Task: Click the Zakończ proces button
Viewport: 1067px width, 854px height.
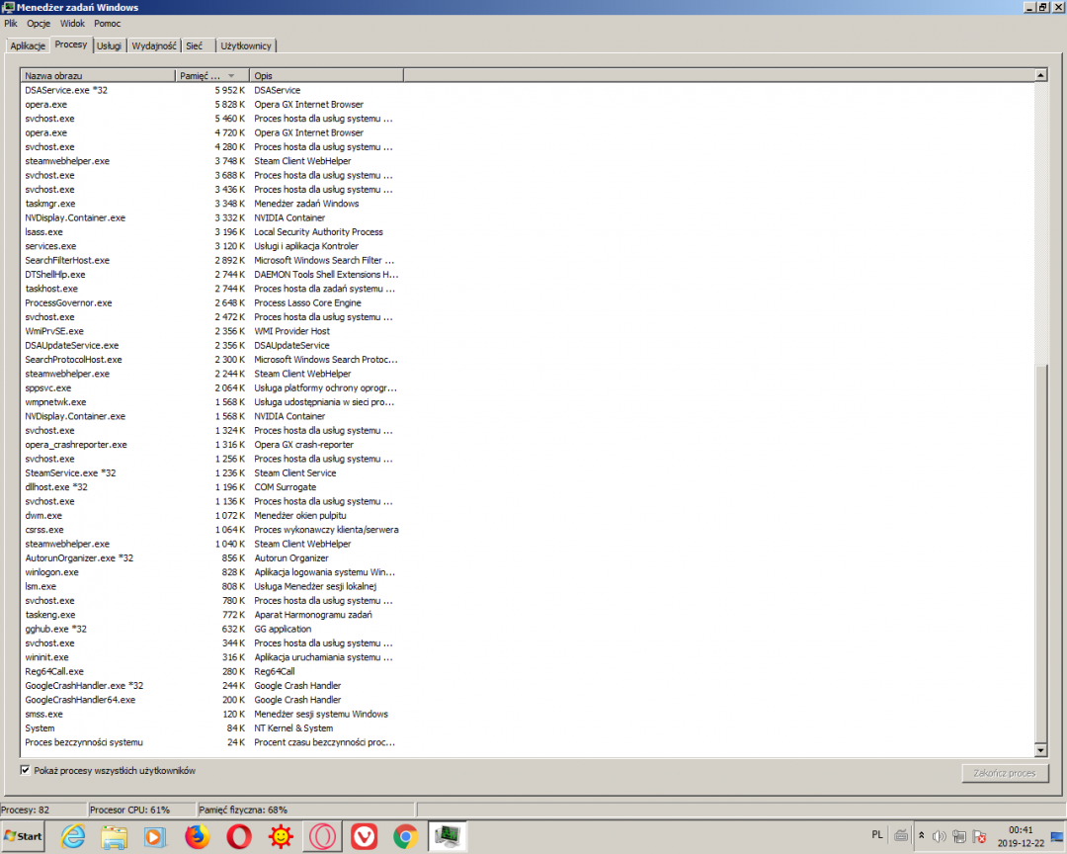Action: [1004, 773]
